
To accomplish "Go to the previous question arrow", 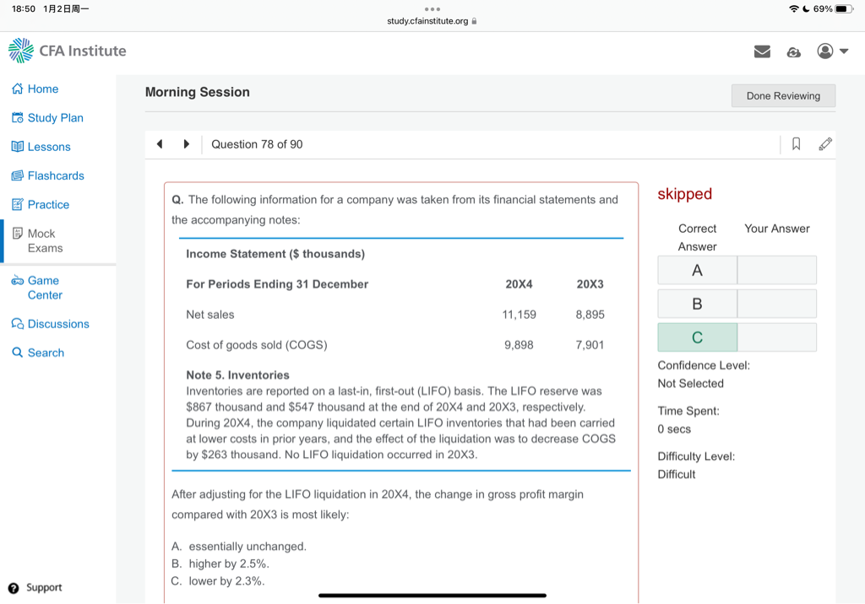I will click(x=160, y=144).
